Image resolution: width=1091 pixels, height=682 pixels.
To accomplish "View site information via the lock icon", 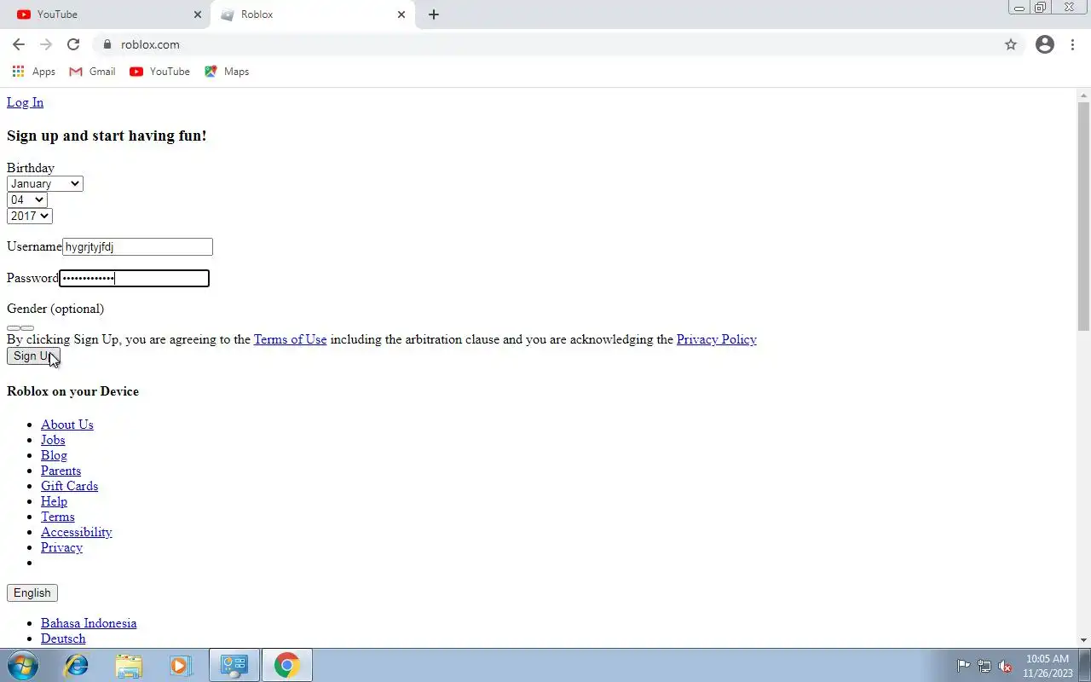I will (107, 44).
